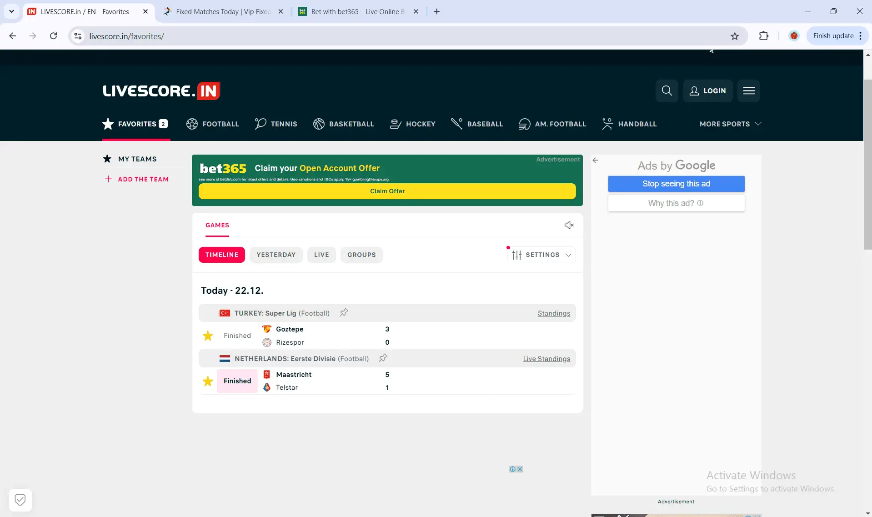872x517 pixels.
Task: Click Stop seeing this ad button
Action: 676,184
